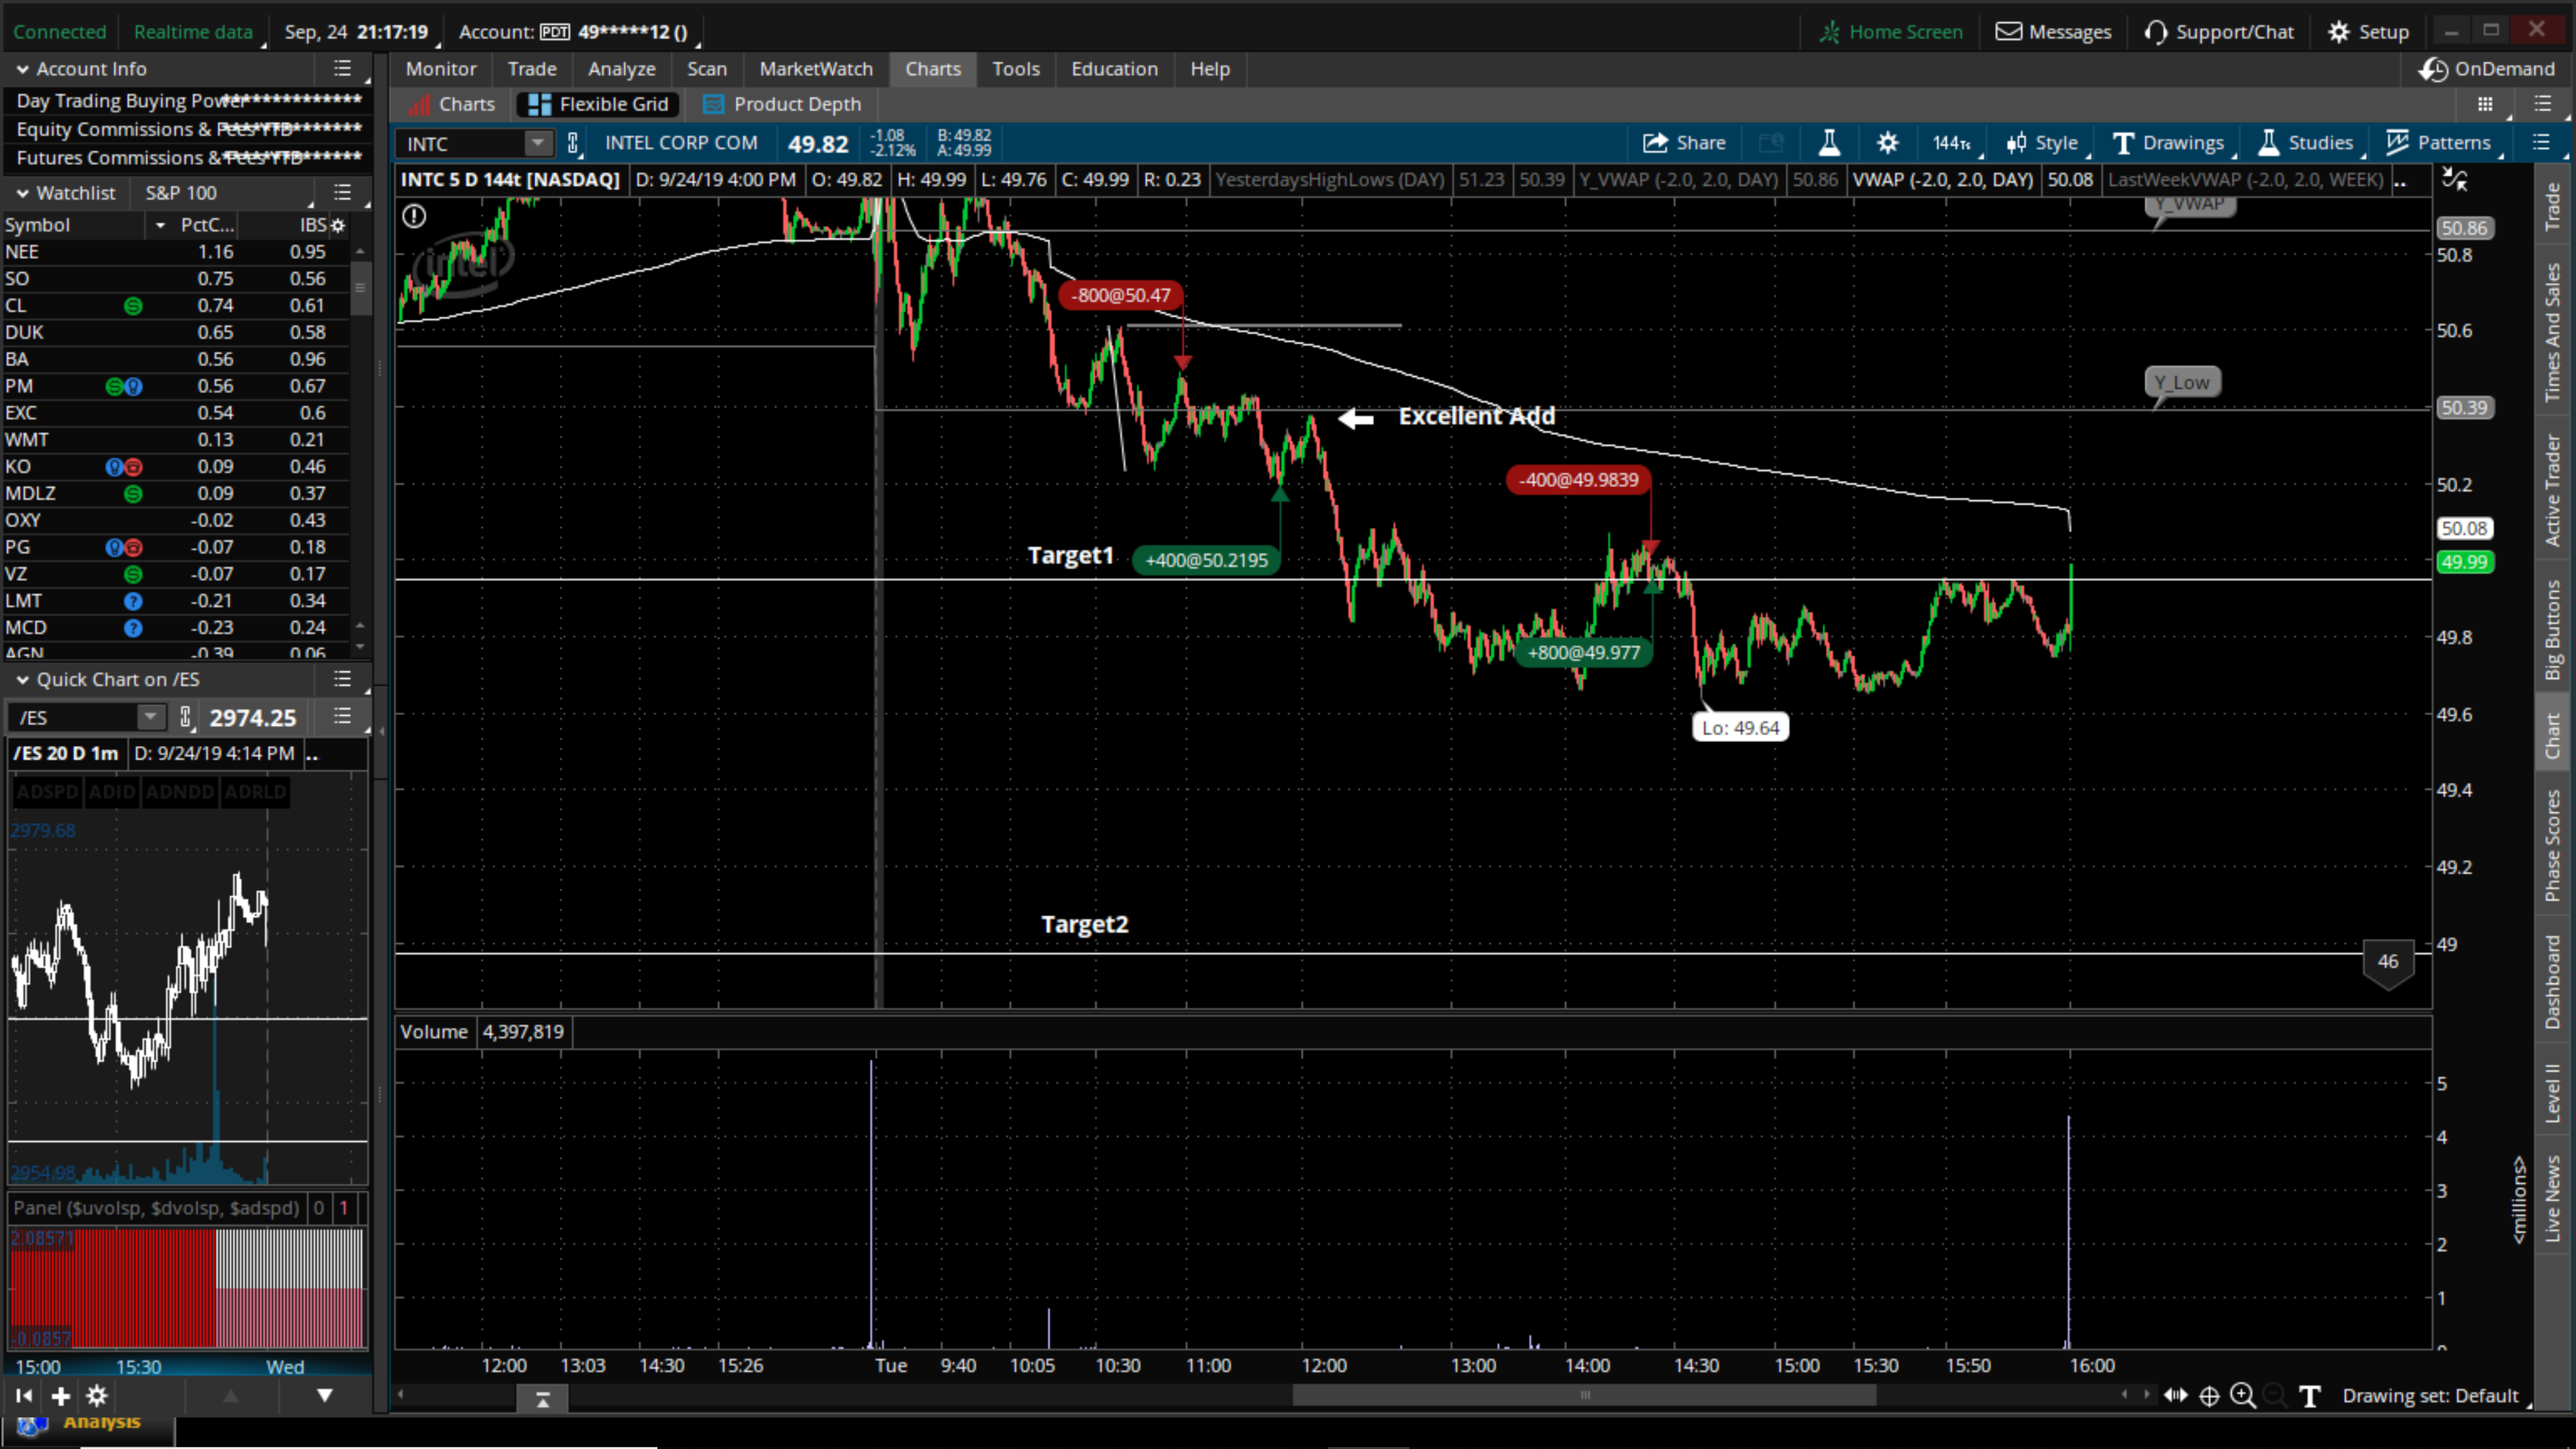Open the Setup gear menu
The height and width of the screenshot is (1449, 2576).
pyautogui.click(x=2368, y=32)
